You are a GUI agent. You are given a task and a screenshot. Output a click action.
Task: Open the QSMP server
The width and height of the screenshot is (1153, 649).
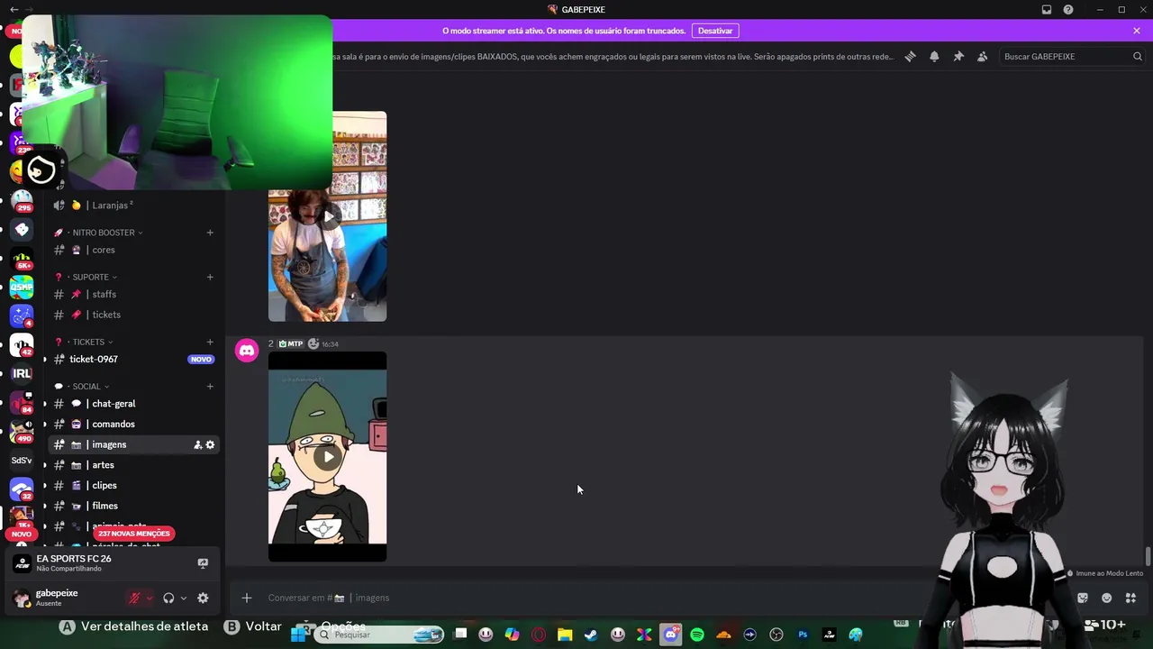click(x=22, y=288)
